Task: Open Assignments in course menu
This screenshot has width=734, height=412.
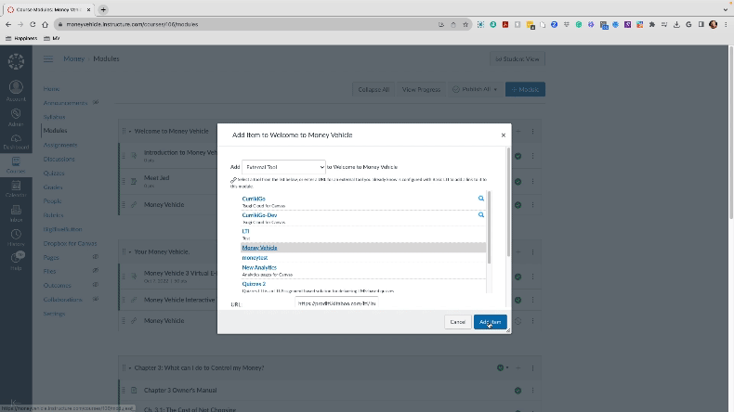Action: [x=60, y=145]
